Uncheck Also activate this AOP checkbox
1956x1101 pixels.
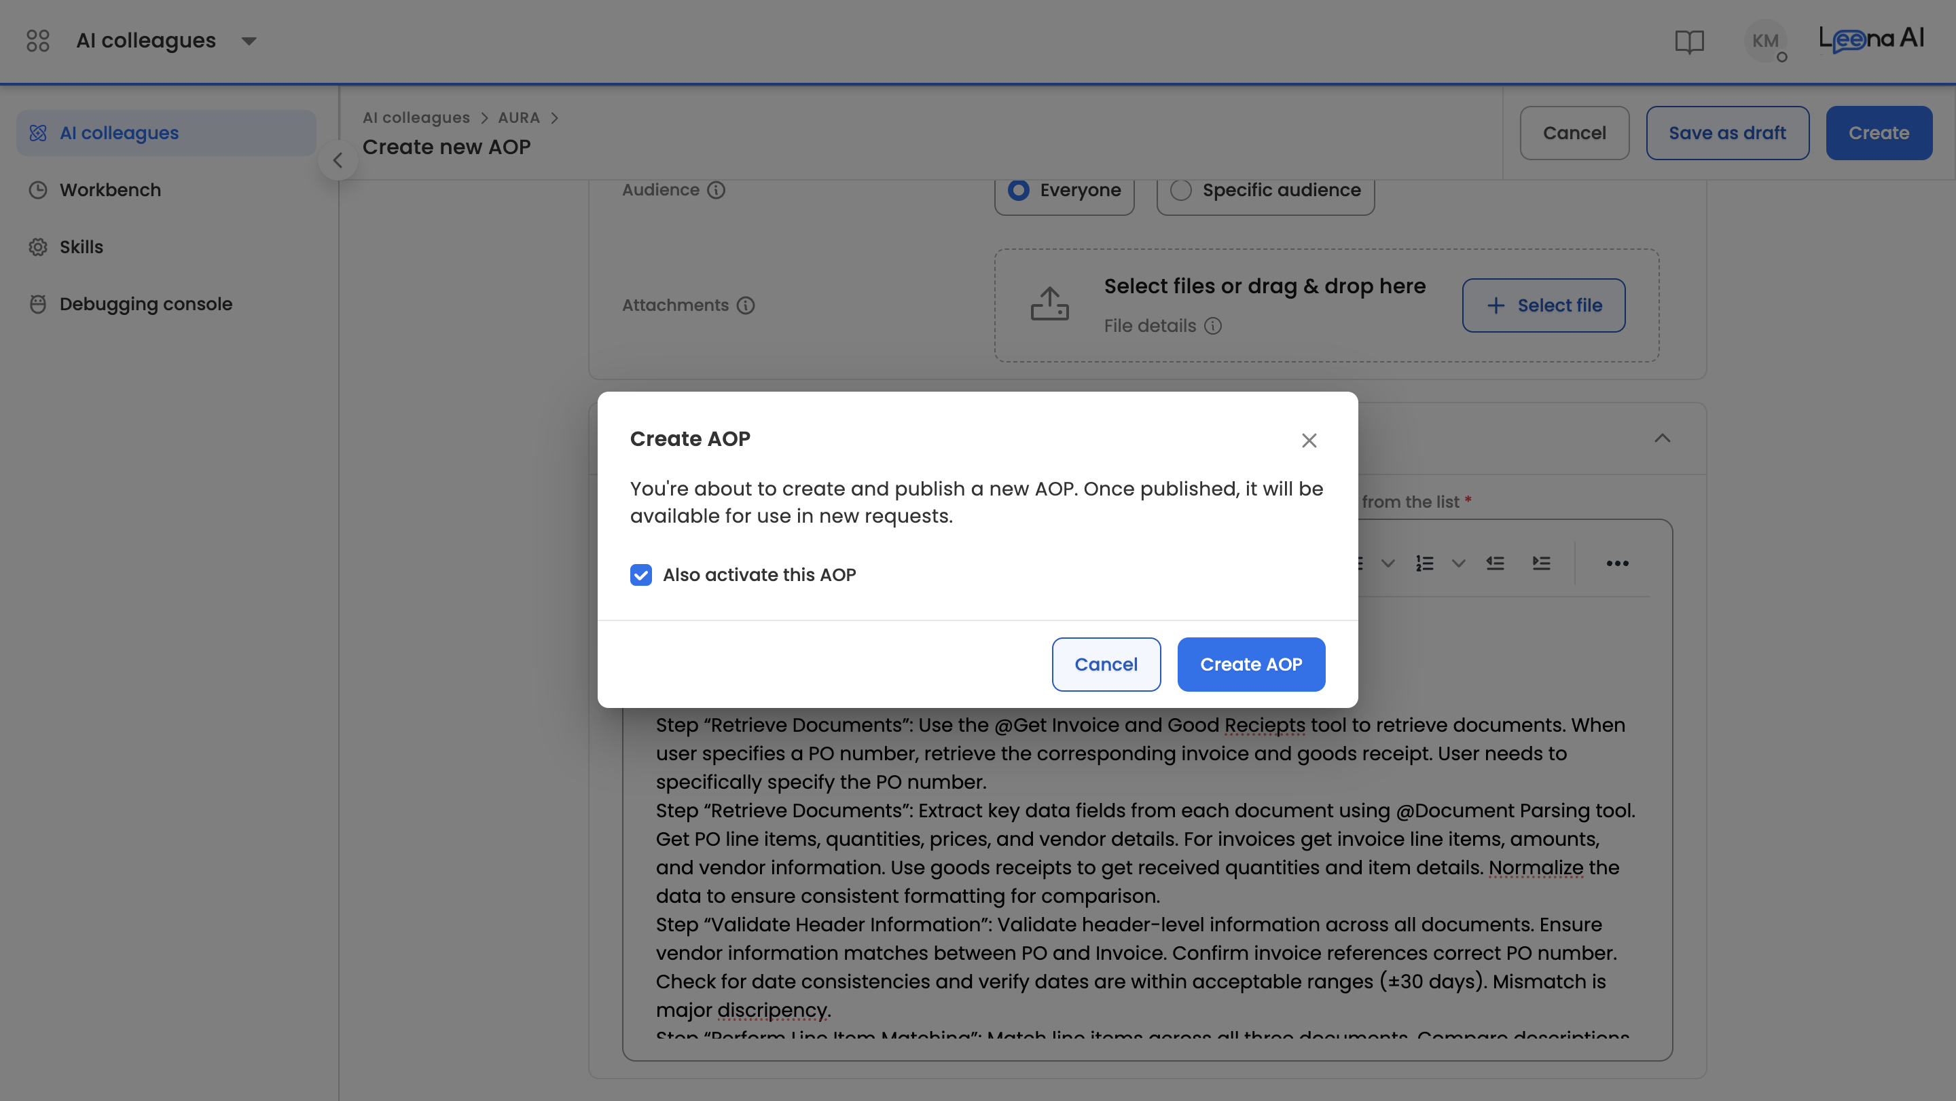(x=641, y=574)
